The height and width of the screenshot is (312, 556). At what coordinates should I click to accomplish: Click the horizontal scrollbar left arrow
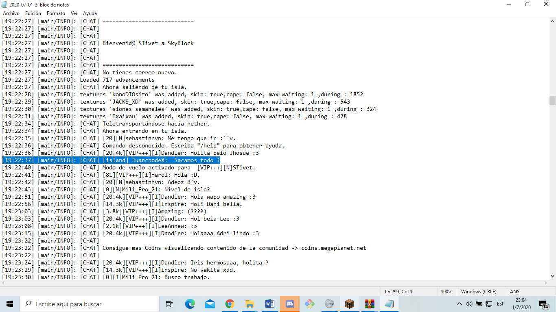click(3, 283)
